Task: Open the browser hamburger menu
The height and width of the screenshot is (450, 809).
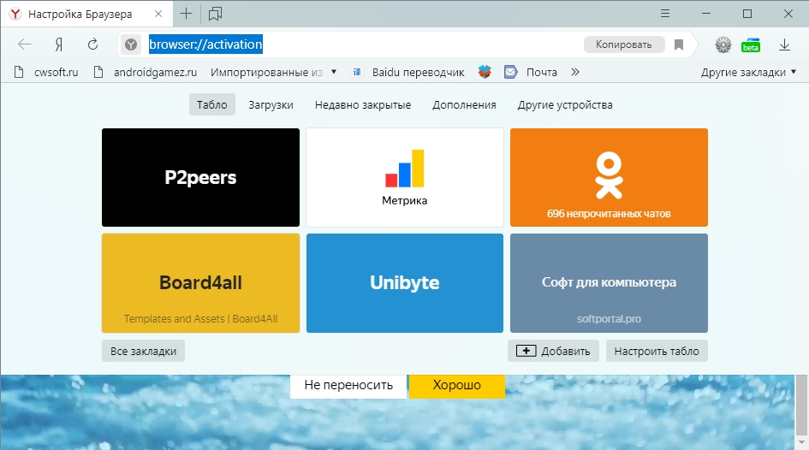Action: coord(665,14)
